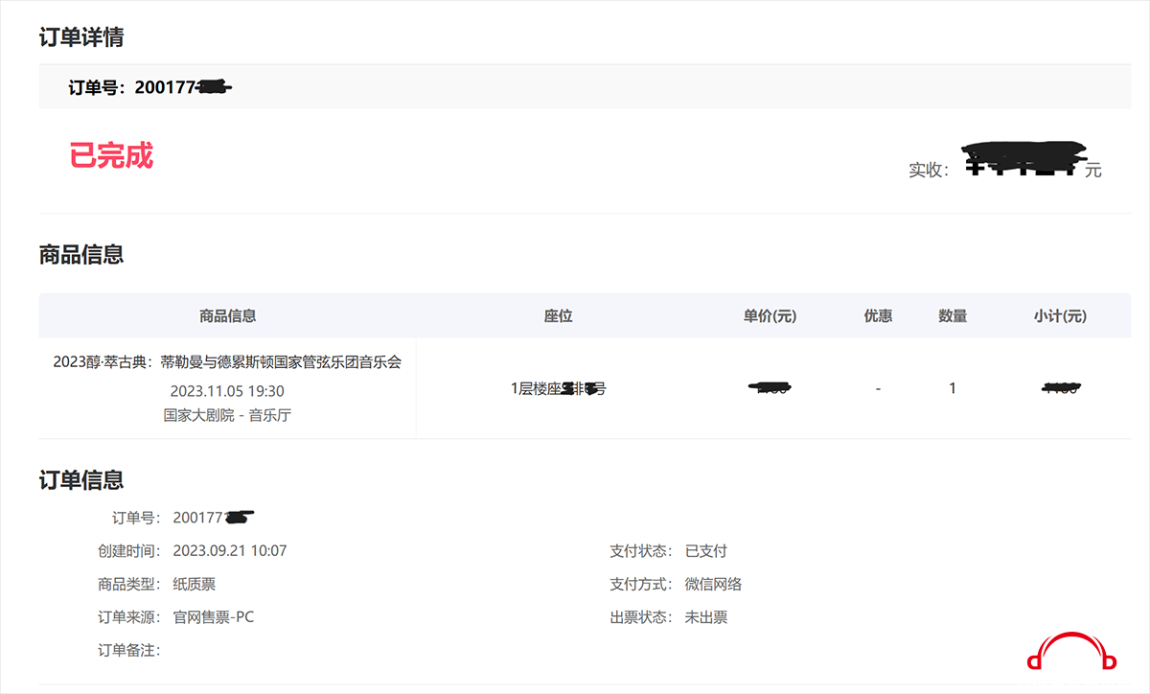Click the 未出票 ticketing status value
Screen dimensions: 1150x694
(706, 617)
